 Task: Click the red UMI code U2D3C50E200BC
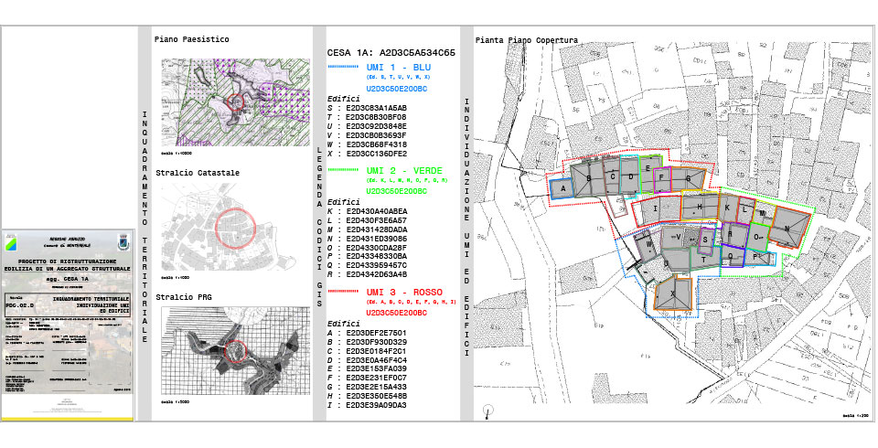(396, 313)
